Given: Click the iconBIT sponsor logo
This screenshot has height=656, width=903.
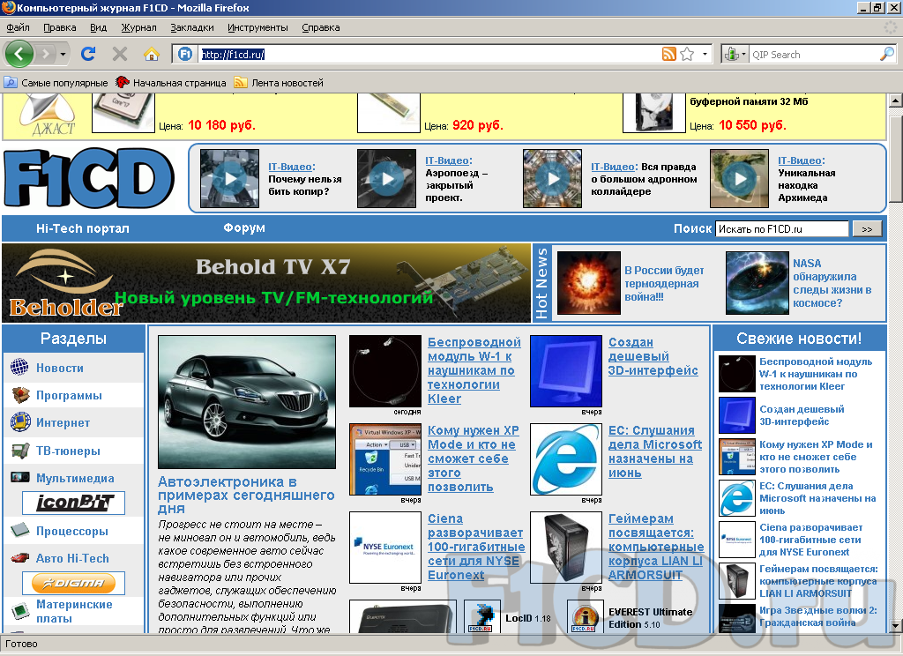Looking at the screenshot, I should (x=74, y=503).
